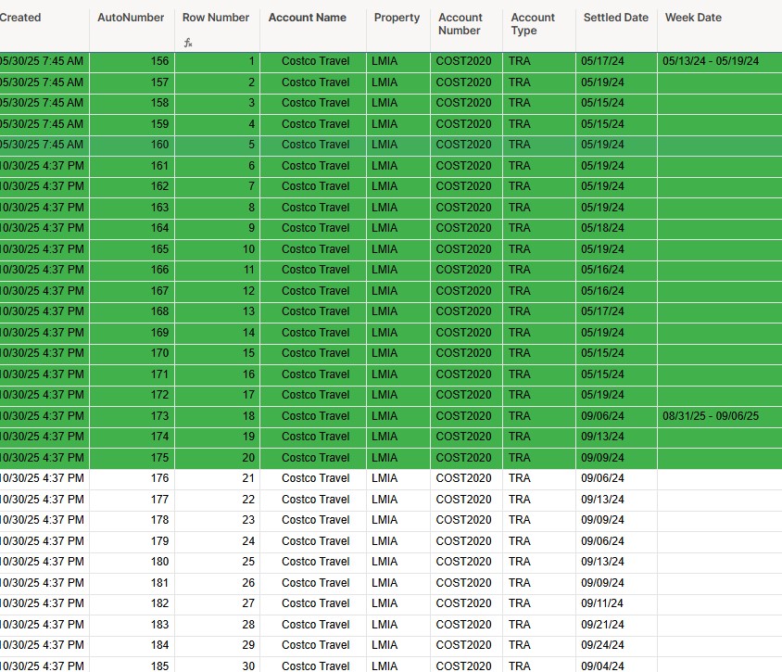Select the Account Name column header
The image size is (782, 672).
pyautogui.click(x=307, y=18)
